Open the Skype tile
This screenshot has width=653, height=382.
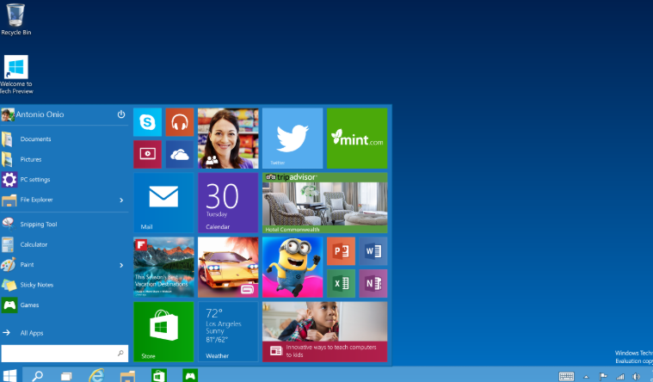[147, 123]
